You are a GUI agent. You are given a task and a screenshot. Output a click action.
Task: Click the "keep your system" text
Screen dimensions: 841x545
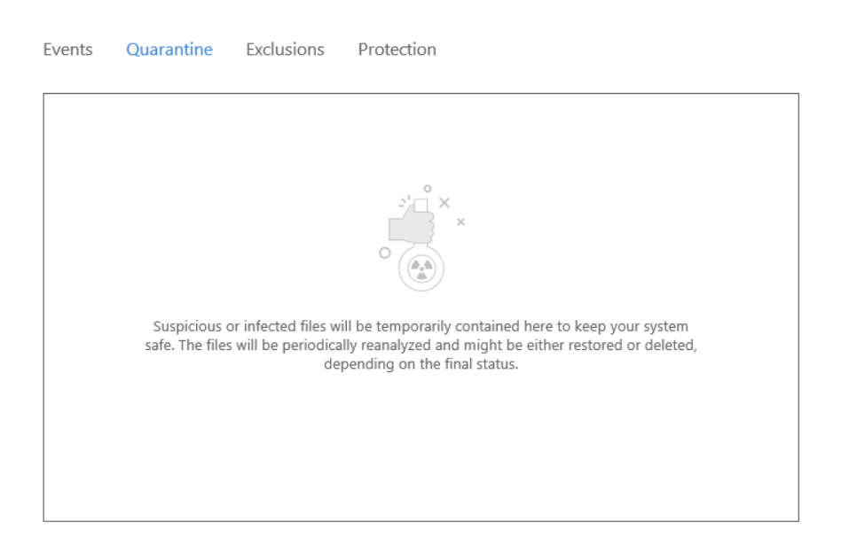tap(633, 326)
